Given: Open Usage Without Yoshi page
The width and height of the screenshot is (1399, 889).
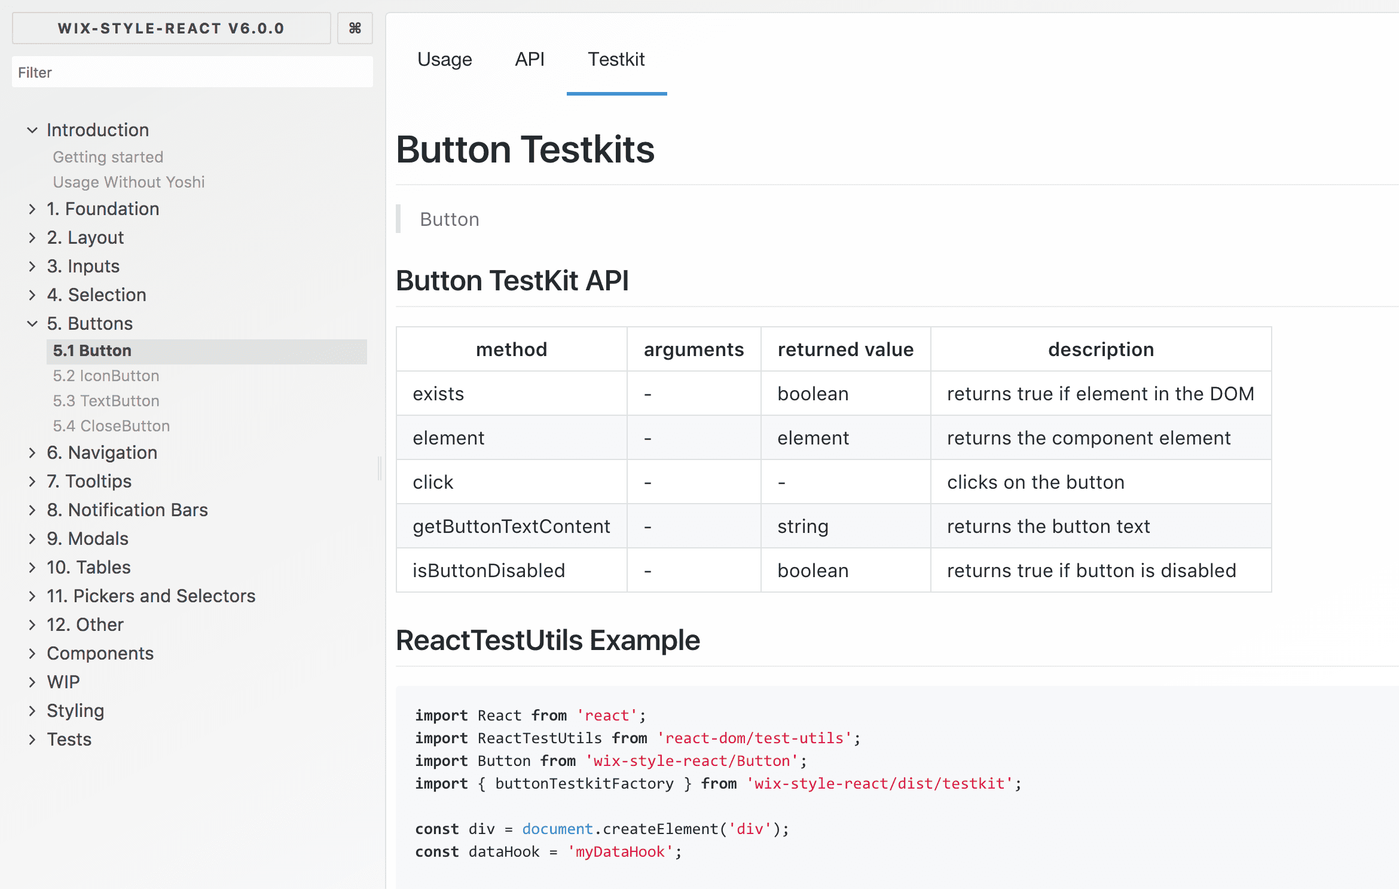Looking at the screenshot, I should [129, 182].
